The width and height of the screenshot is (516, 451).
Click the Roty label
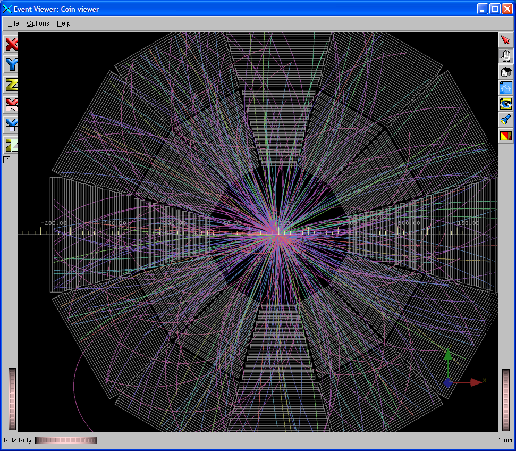[x=25, y=440]
